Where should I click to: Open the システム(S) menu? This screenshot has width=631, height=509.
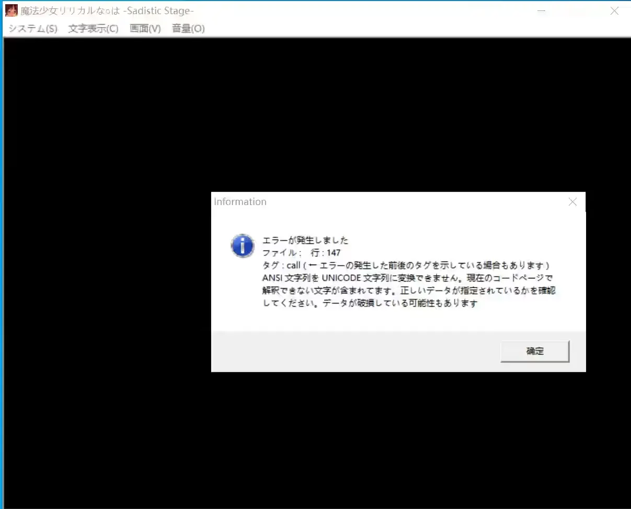tap(33, 29)
